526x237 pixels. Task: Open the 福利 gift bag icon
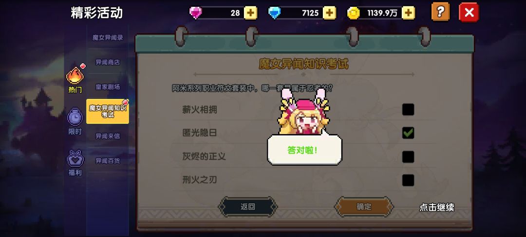pyautogui.click(x=75, y=162)
